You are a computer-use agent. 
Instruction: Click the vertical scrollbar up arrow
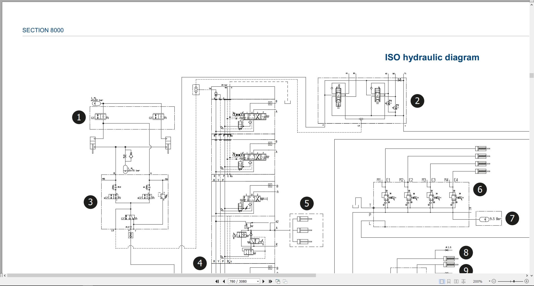click(531, 5)
